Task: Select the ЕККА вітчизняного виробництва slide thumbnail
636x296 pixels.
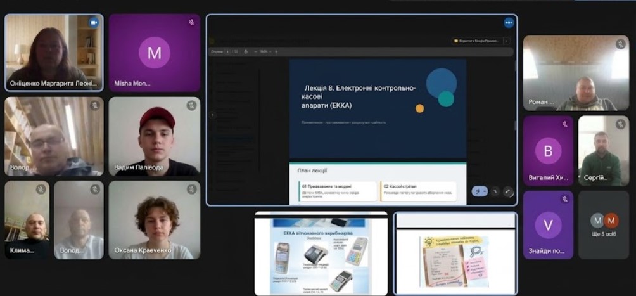Action: [x=321, y=254]
